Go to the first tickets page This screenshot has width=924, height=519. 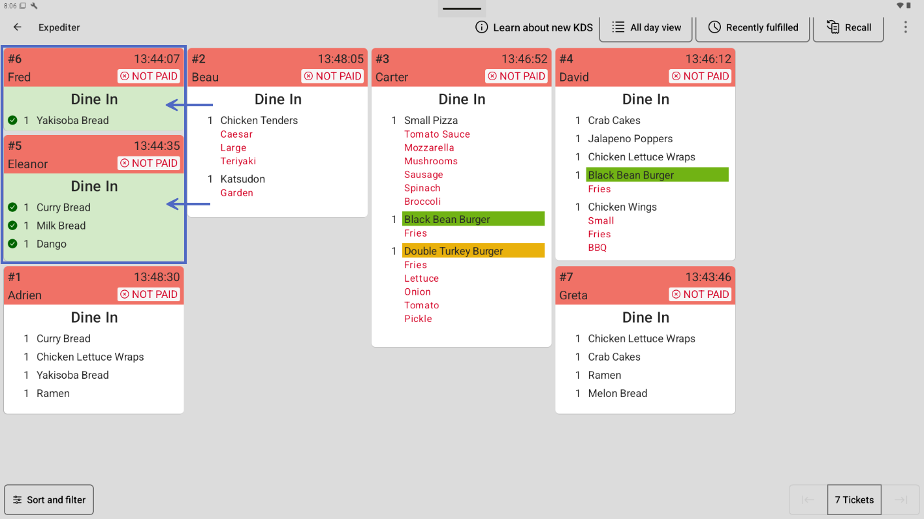coord(808,500)
